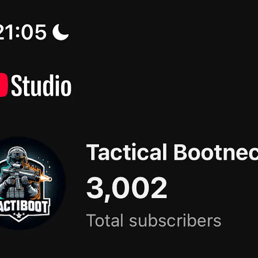
Task: Tap the word subscribers under the count
Action: pyautogui.click(x=175, y=220)
